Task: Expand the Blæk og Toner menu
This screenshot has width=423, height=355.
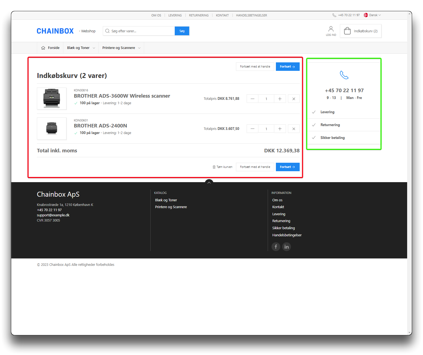Action: [81, 48]
